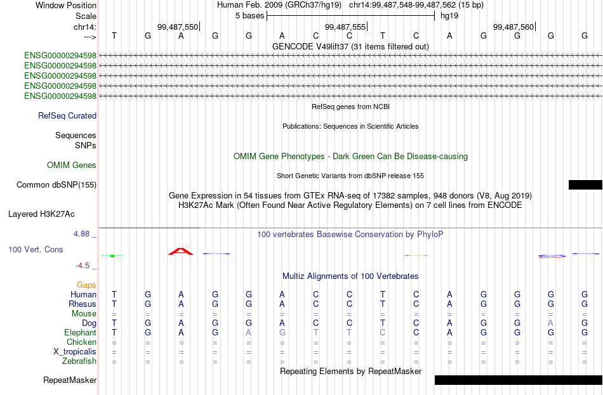Click the -4.5 PhyloP lower limit value

point(83,266)
